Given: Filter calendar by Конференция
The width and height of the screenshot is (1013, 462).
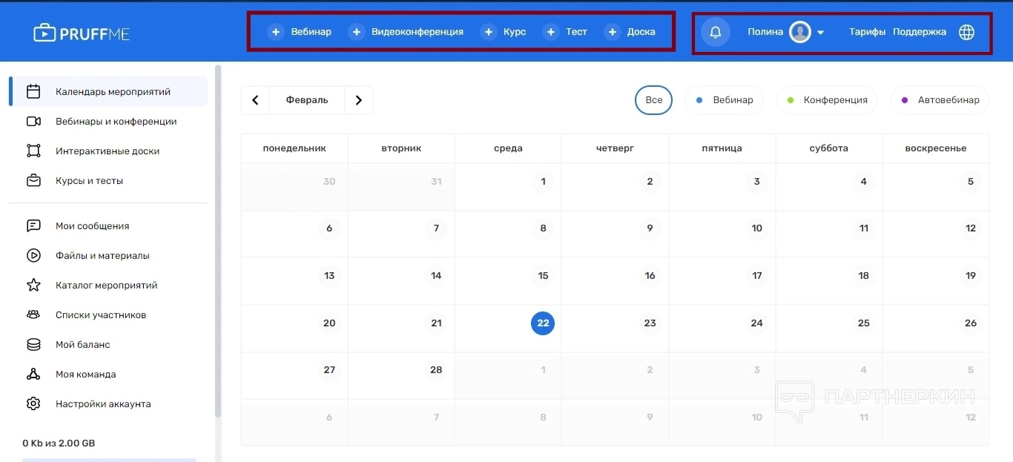Looking at the screenshot, I should point(827,100).
